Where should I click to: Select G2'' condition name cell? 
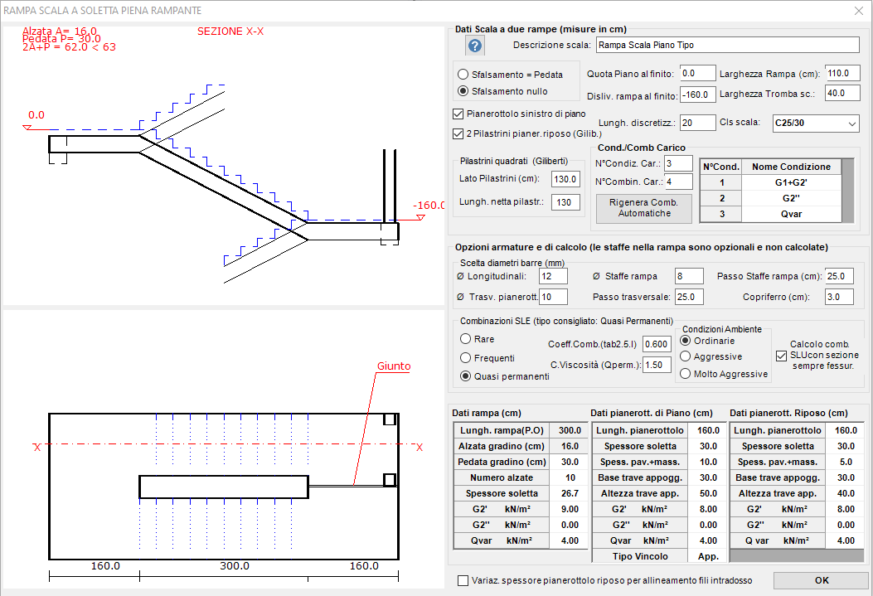coord(791,198)
